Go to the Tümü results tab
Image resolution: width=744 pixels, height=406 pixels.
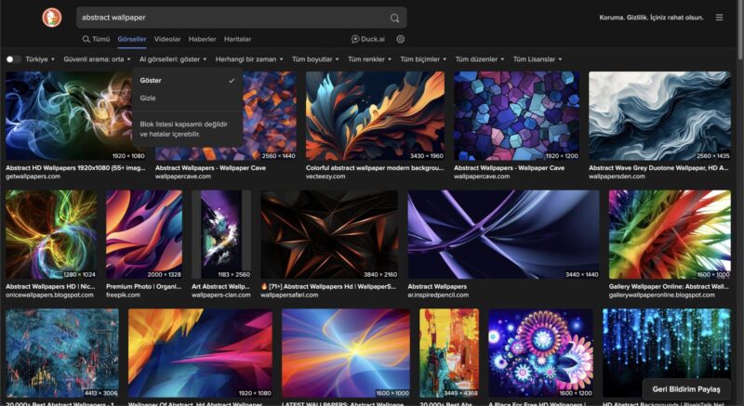tap(96, 39)
